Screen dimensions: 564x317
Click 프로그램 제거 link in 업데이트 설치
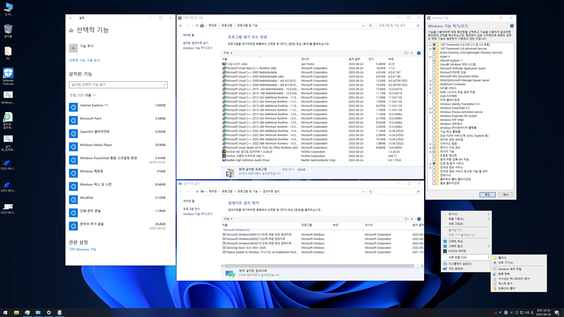tap(191, 209)
